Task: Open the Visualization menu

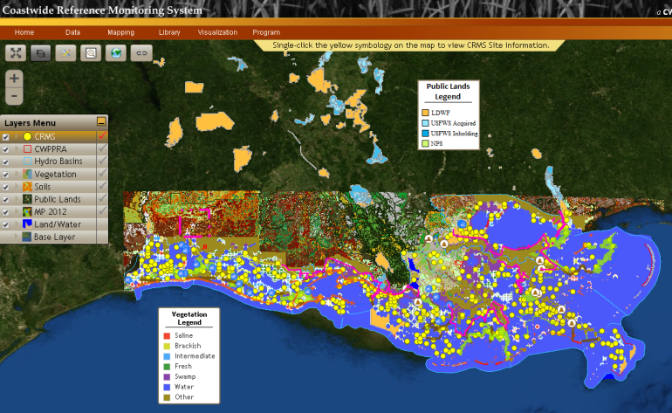Action: click(x=217, y=32)
